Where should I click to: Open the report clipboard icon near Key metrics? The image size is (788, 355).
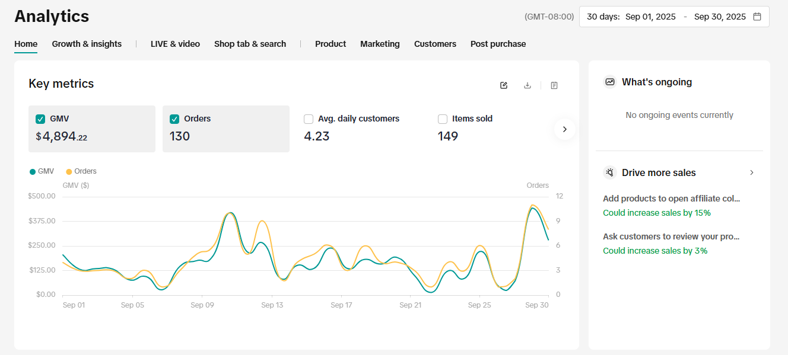point(554,85)
